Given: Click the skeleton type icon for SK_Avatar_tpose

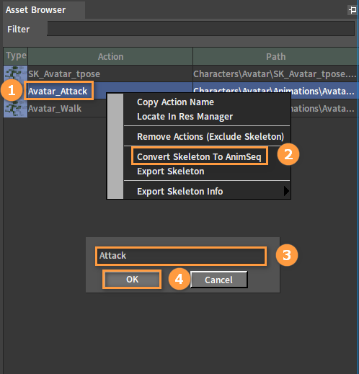Looking at the screenshot, I should [15, 74].
